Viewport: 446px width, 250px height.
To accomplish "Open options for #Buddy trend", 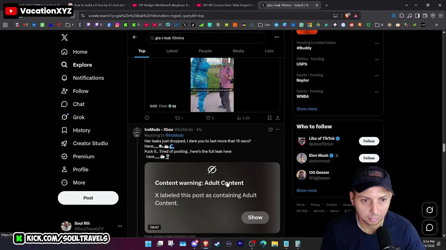I will pos(377,43).
